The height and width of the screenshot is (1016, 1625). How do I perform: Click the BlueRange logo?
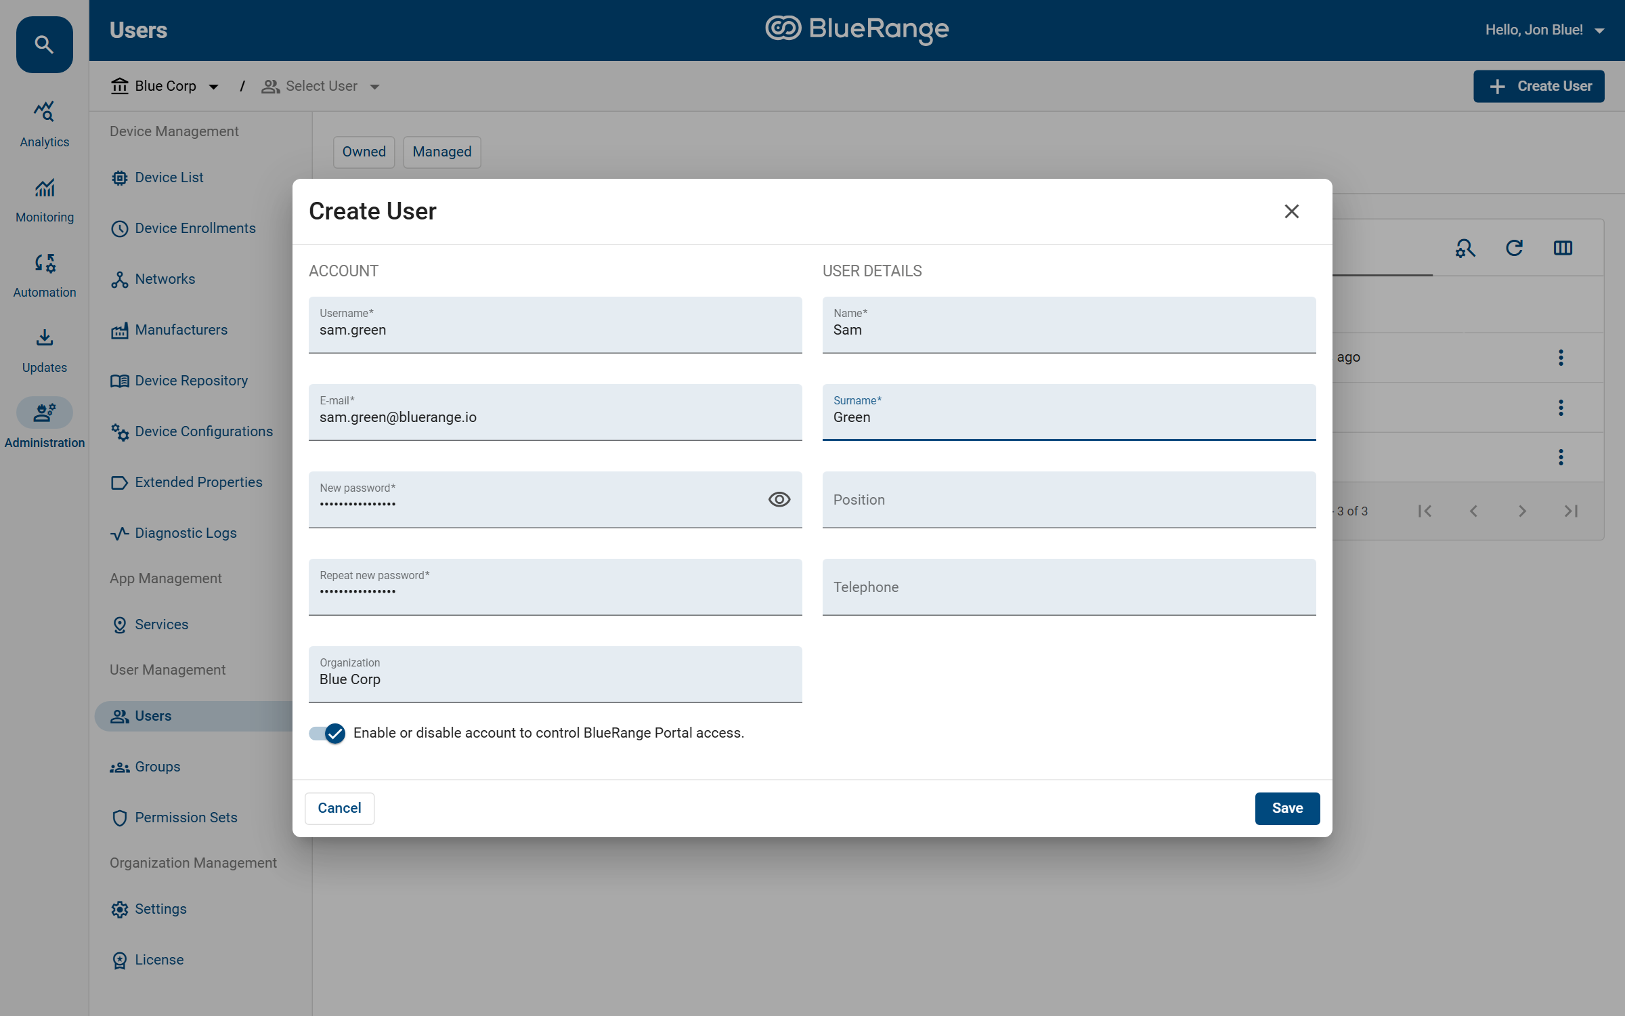point(857,29)
